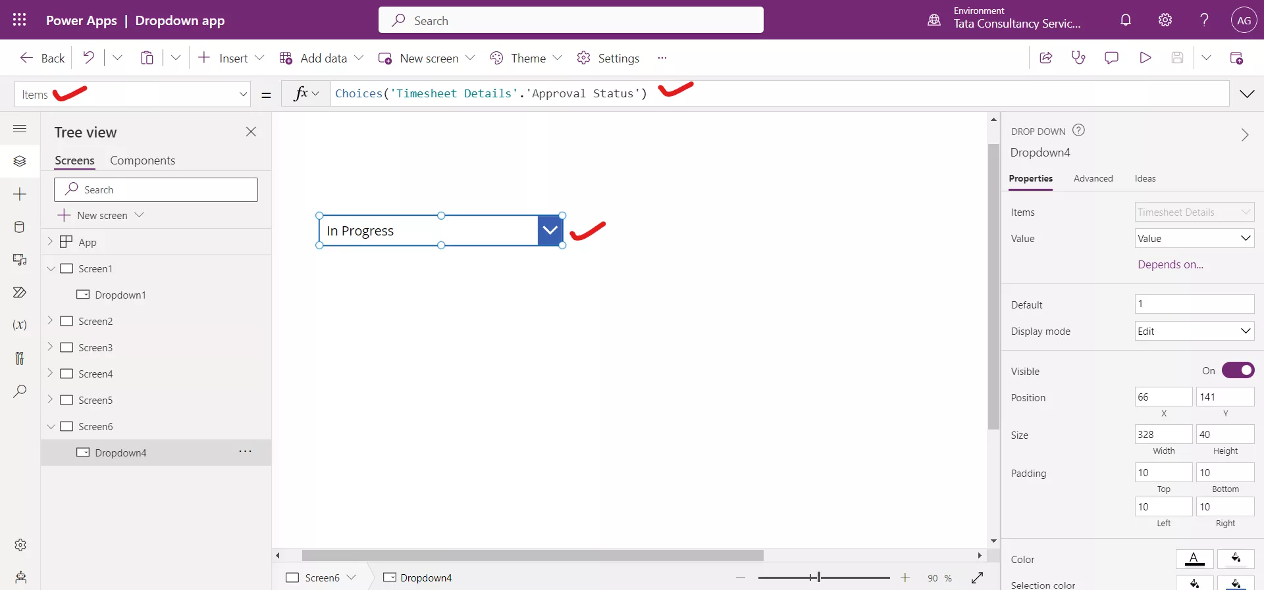Open the Color text color swatch
This screenshot has height=590, width=1264.
1194,559
